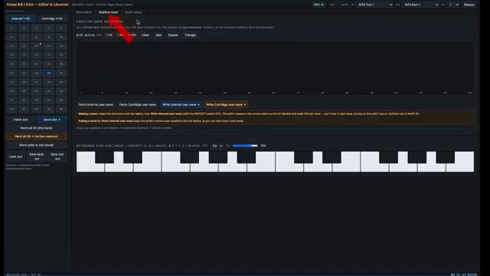Open the keyboard octave dropdown
The image size is (490, 276).
[x=217, y=146]
